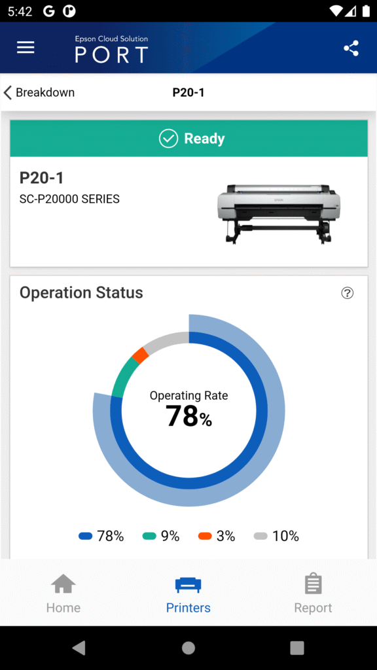Tap the Ready status checkmark icon

click(x=169, y=138)
